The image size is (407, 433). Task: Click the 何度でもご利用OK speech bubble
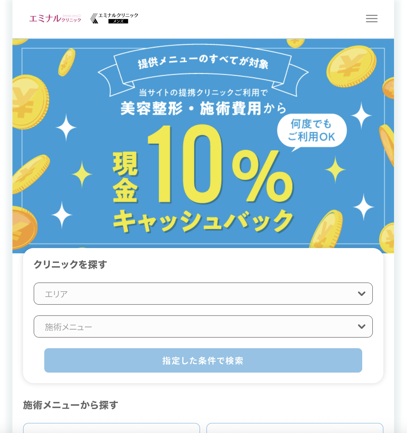tap(312, 131)
